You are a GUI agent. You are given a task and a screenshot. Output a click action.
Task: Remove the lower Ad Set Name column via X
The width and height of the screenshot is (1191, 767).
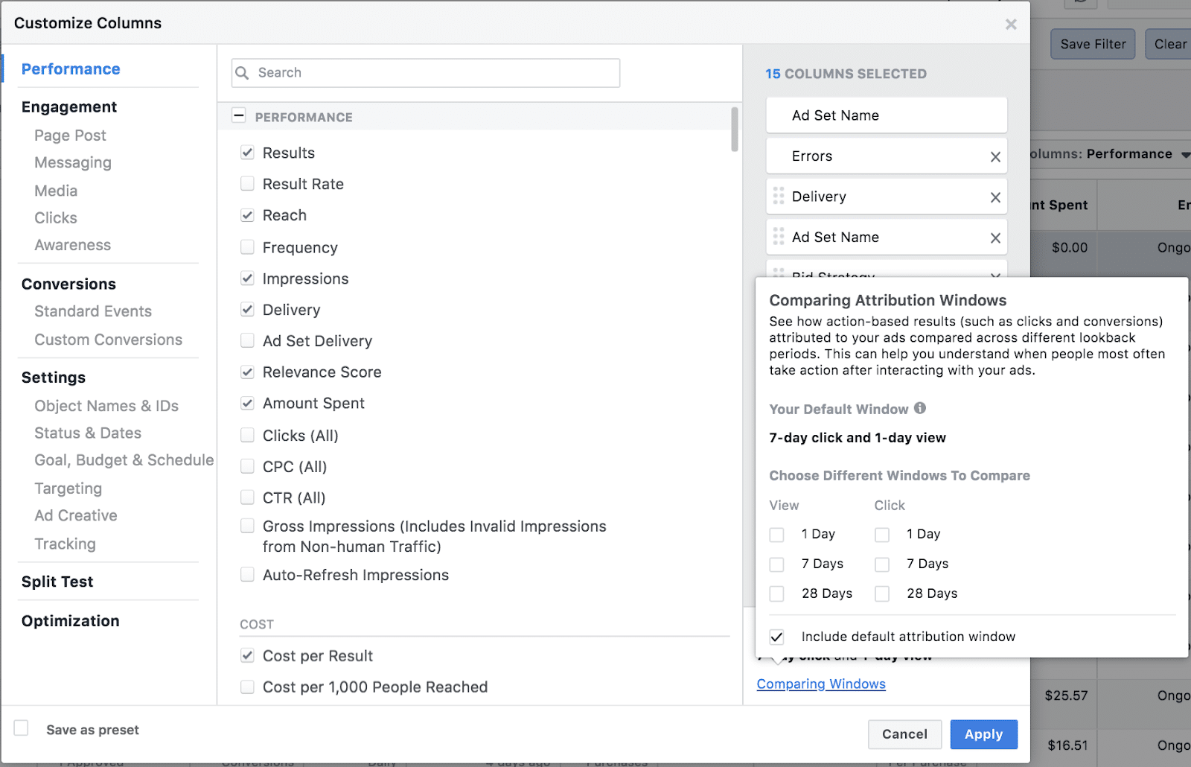(x=995, y=238)
